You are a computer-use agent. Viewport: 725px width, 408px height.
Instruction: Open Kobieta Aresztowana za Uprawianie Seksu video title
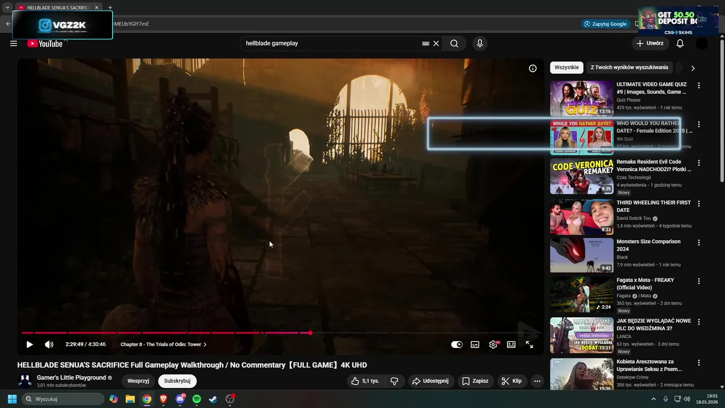click(649, 365)
